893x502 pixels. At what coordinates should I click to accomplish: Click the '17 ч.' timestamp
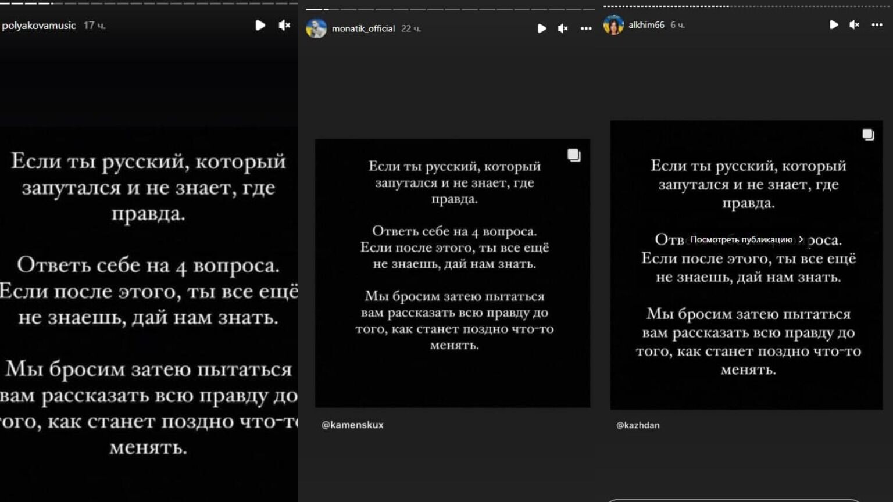[x=94, y=26]
